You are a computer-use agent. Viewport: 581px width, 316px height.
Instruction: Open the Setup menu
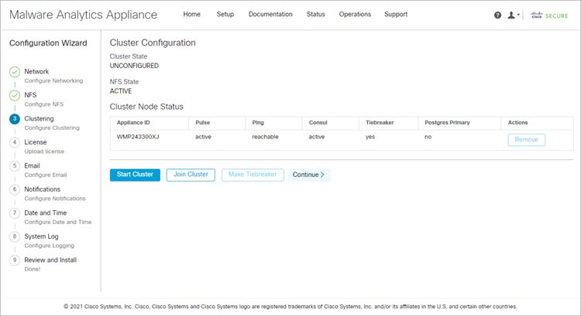coord(225,15)
